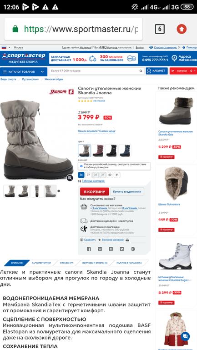Select size 37
The width and height of the screenshot is (197, 350).
pos(88,175)
